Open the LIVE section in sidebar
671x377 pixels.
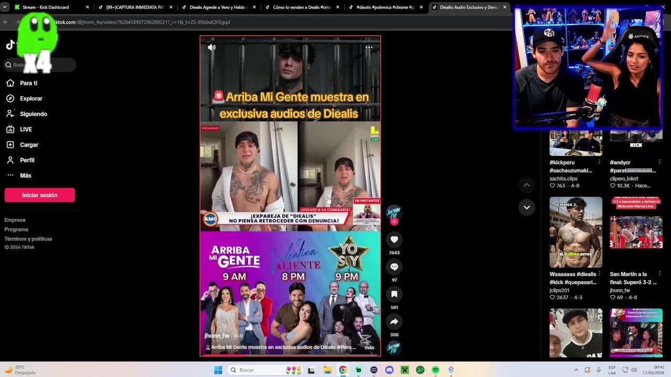(x=26, y=129)
